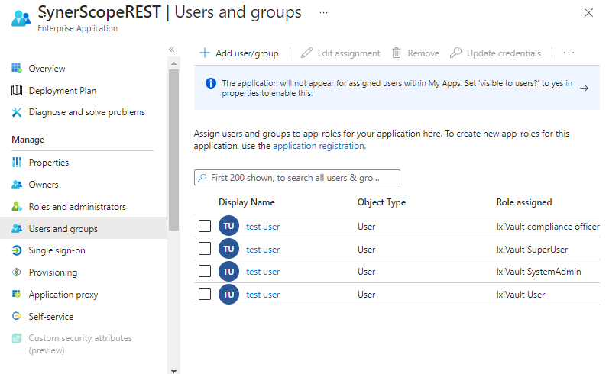
Task: Open Application proxy icon
Action: (x=17, y=295)
